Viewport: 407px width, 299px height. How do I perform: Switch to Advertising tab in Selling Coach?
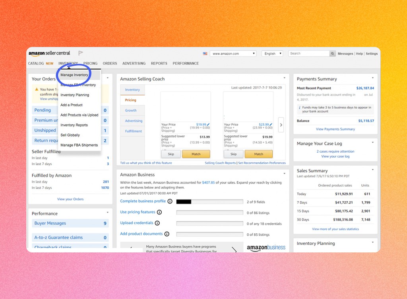coord(132,121)
